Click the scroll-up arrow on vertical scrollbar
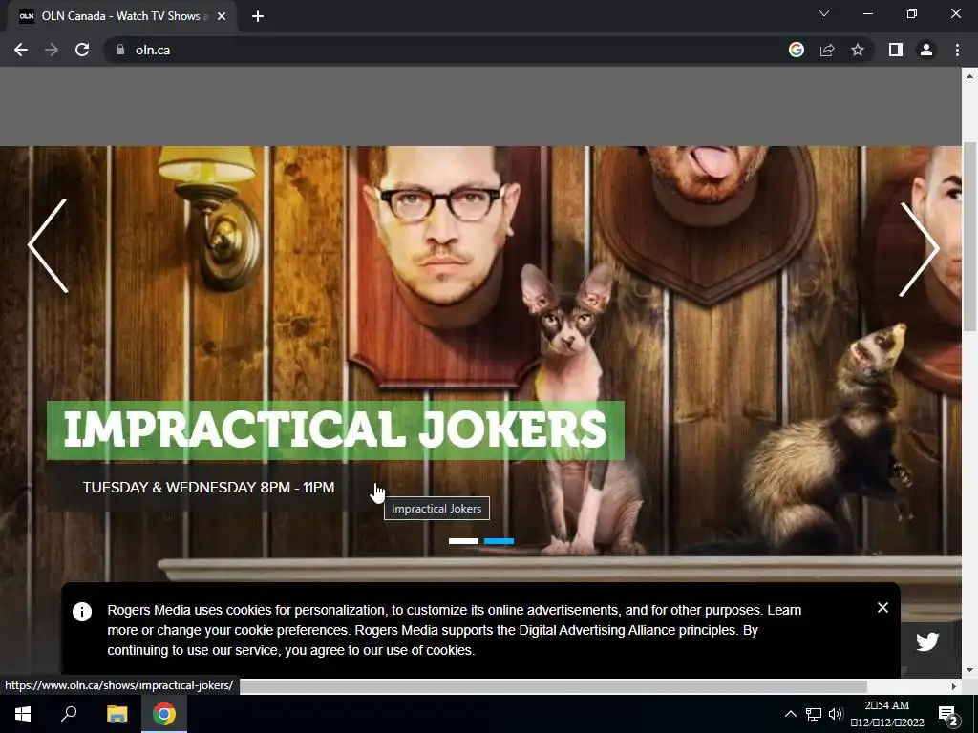Screen dimensions: 978x733 (969, 76)
